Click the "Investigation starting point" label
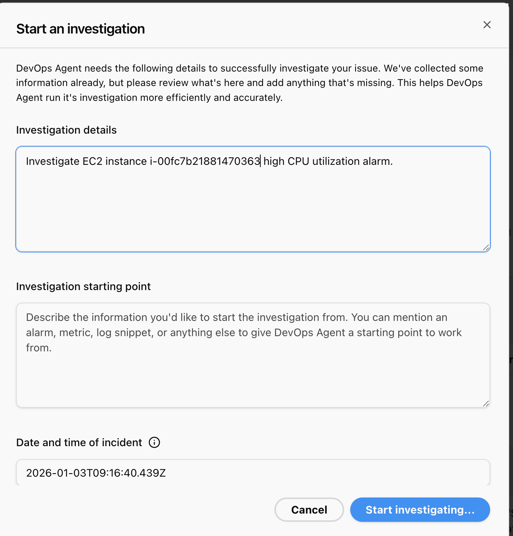 tap(83, 287)
